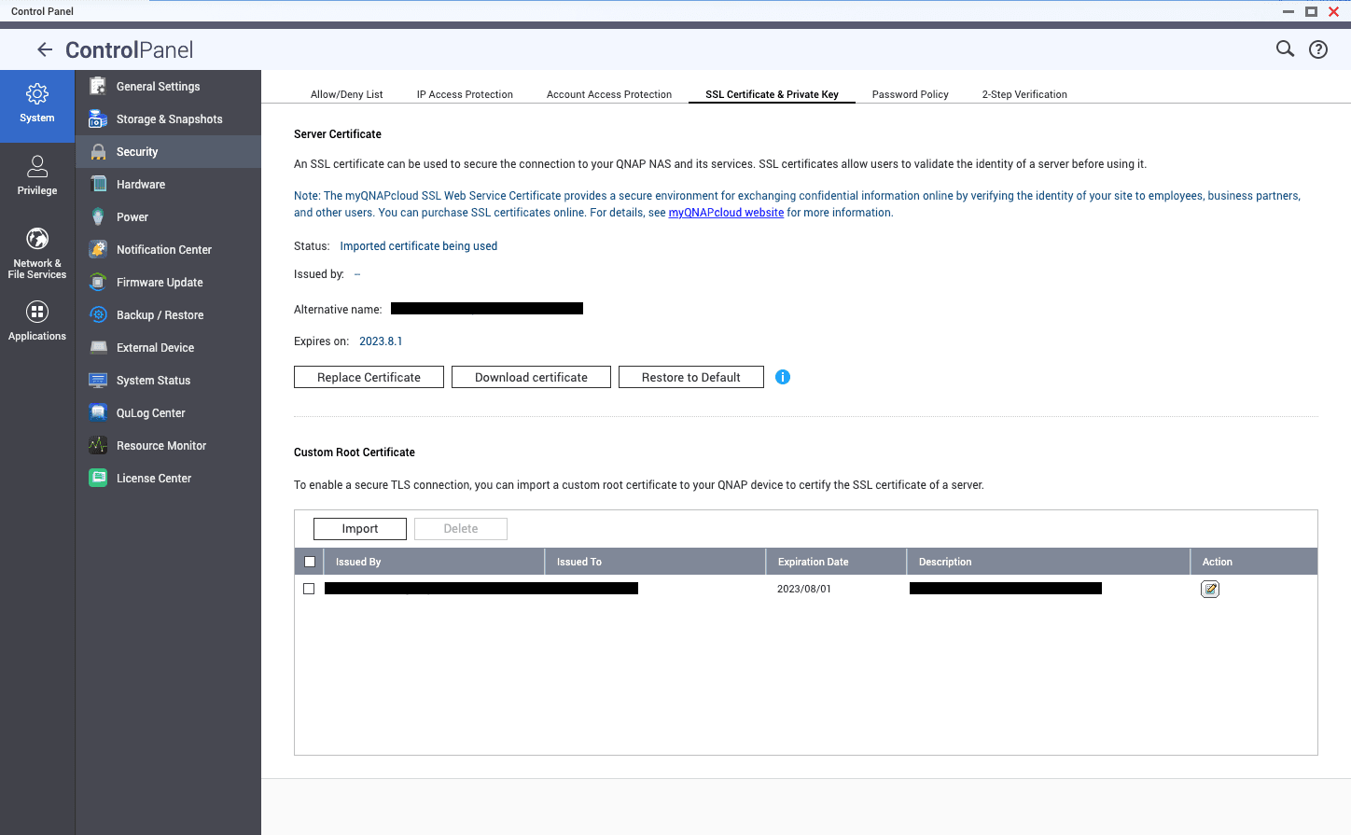This screenshot has width=1351, height=835.
Task: Click the Download certificate button
Action: (x=531, y=377)
